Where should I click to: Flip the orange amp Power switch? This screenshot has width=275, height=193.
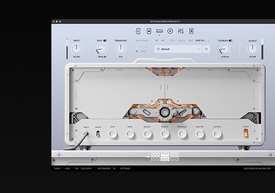click(246, 133)
